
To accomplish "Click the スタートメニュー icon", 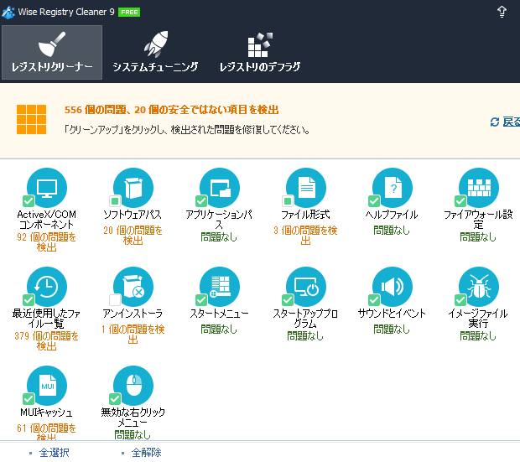I will [220, 287].
